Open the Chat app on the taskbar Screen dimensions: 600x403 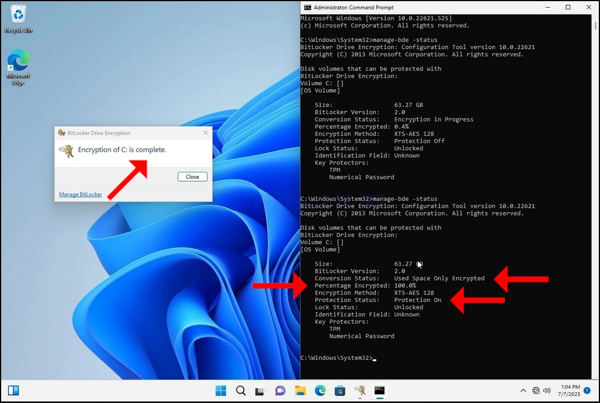click(x=280, y=391)
